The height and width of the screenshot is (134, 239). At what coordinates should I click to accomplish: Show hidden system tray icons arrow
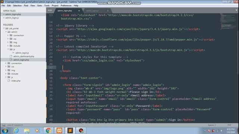point(205,131)
